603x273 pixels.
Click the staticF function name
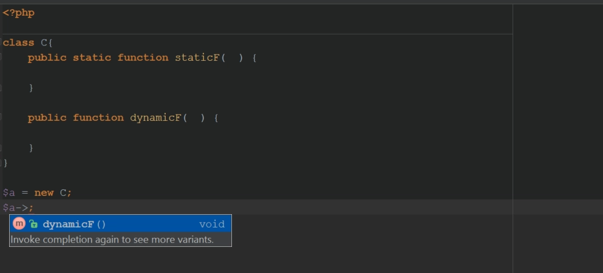click(x=197, y=58)
